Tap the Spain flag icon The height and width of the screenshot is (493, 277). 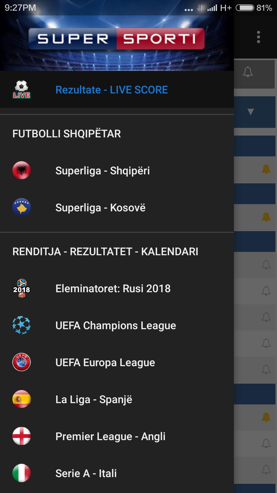click(x=22, y=399)
